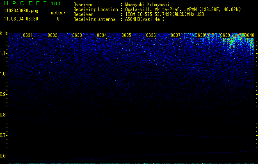
Task: Click the 0634 time marker
Action: tap(102, 35)
